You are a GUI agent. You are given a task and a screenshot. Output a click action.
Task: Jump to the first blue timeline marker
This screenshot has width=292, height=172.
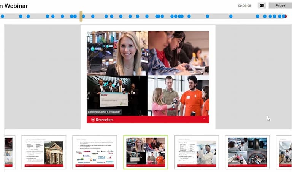pos(2,16)
